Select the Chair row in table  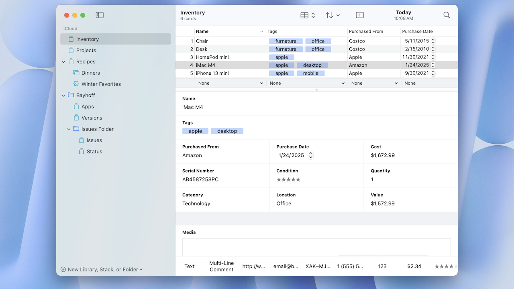[316, 41]
